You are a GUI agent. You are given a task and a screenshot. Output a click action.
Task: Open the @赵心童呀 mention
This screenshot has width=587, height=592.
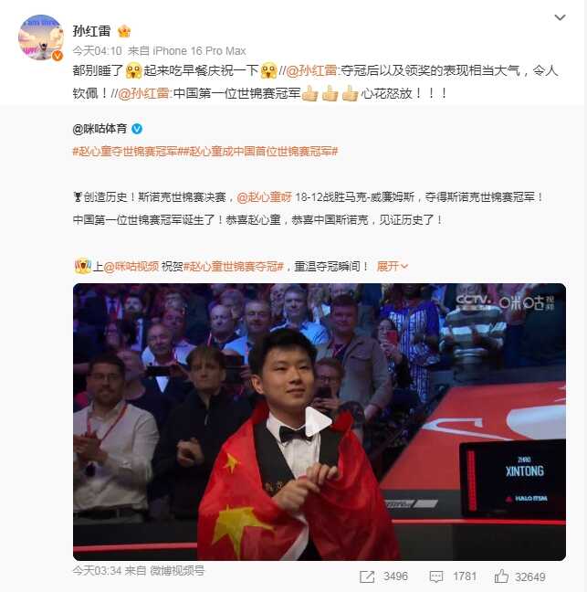(265, 197)
